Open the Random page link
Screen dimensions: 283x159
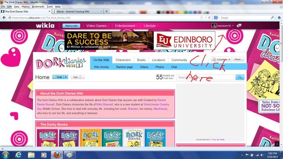tap(124, 67)
